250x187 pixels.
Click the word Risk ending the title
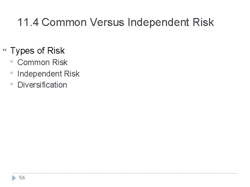coord(205,23)
